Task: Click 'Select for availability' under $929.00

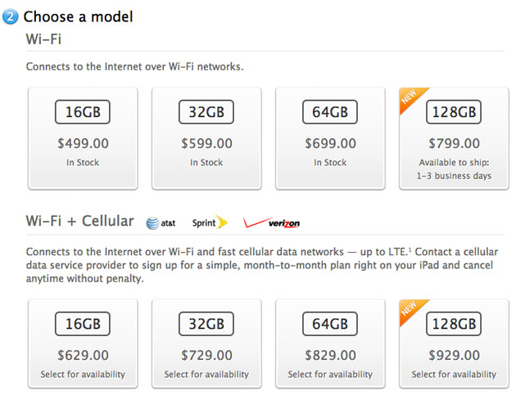Action: 454,375
